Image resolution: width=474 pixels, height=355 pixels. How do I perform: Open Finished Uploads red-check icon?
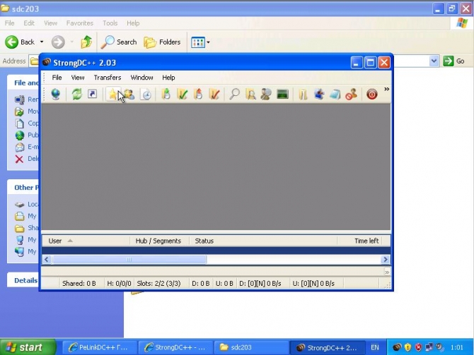click(214, 95)
